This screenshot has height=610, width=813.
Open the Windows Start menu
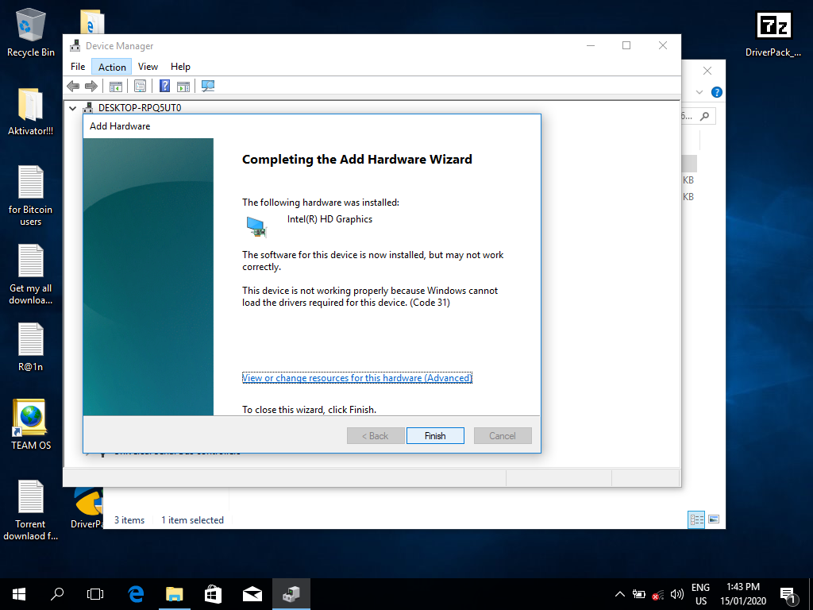click(x=19, y=594)
